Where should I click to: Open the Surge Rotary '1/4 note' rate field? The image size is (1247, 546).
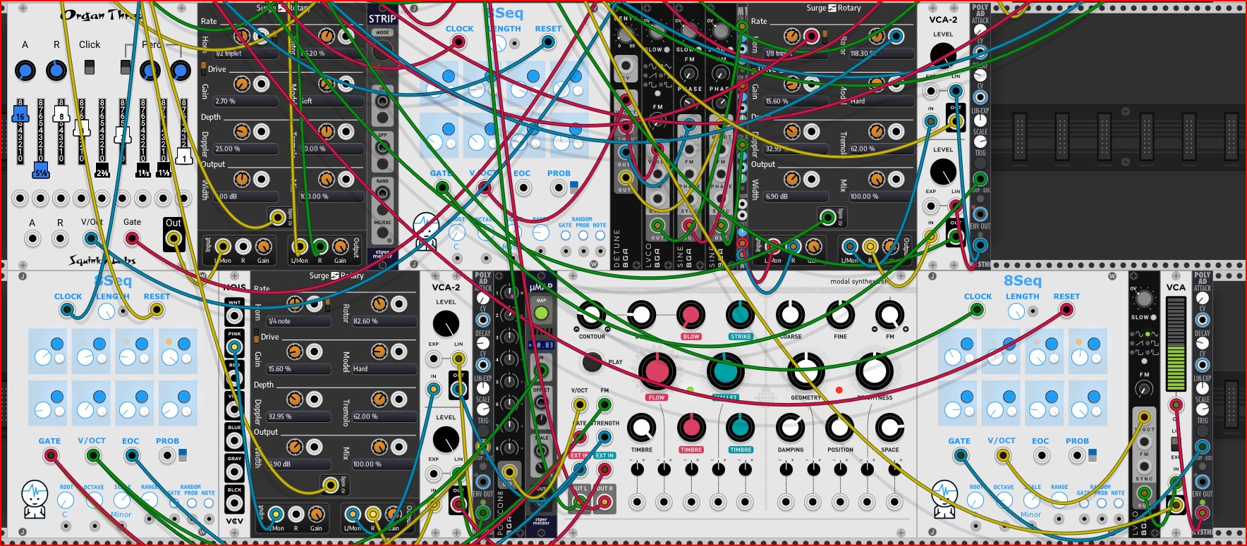[x=298, y=321]
